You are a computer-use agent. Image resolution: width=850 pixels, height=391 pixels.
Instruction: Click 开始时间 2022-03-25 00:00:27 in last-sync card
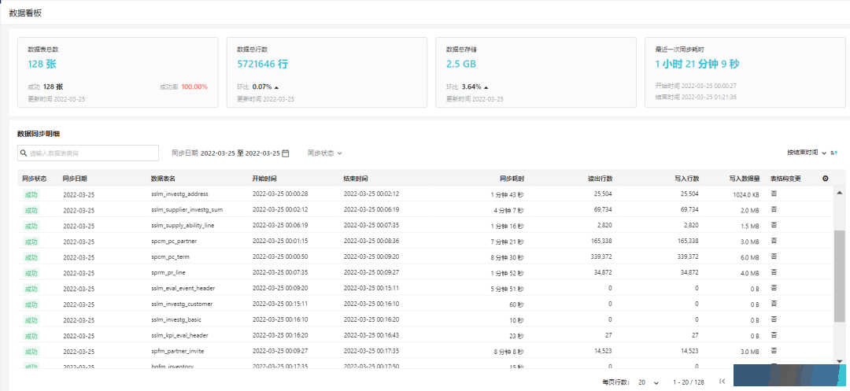click(696, 86)
